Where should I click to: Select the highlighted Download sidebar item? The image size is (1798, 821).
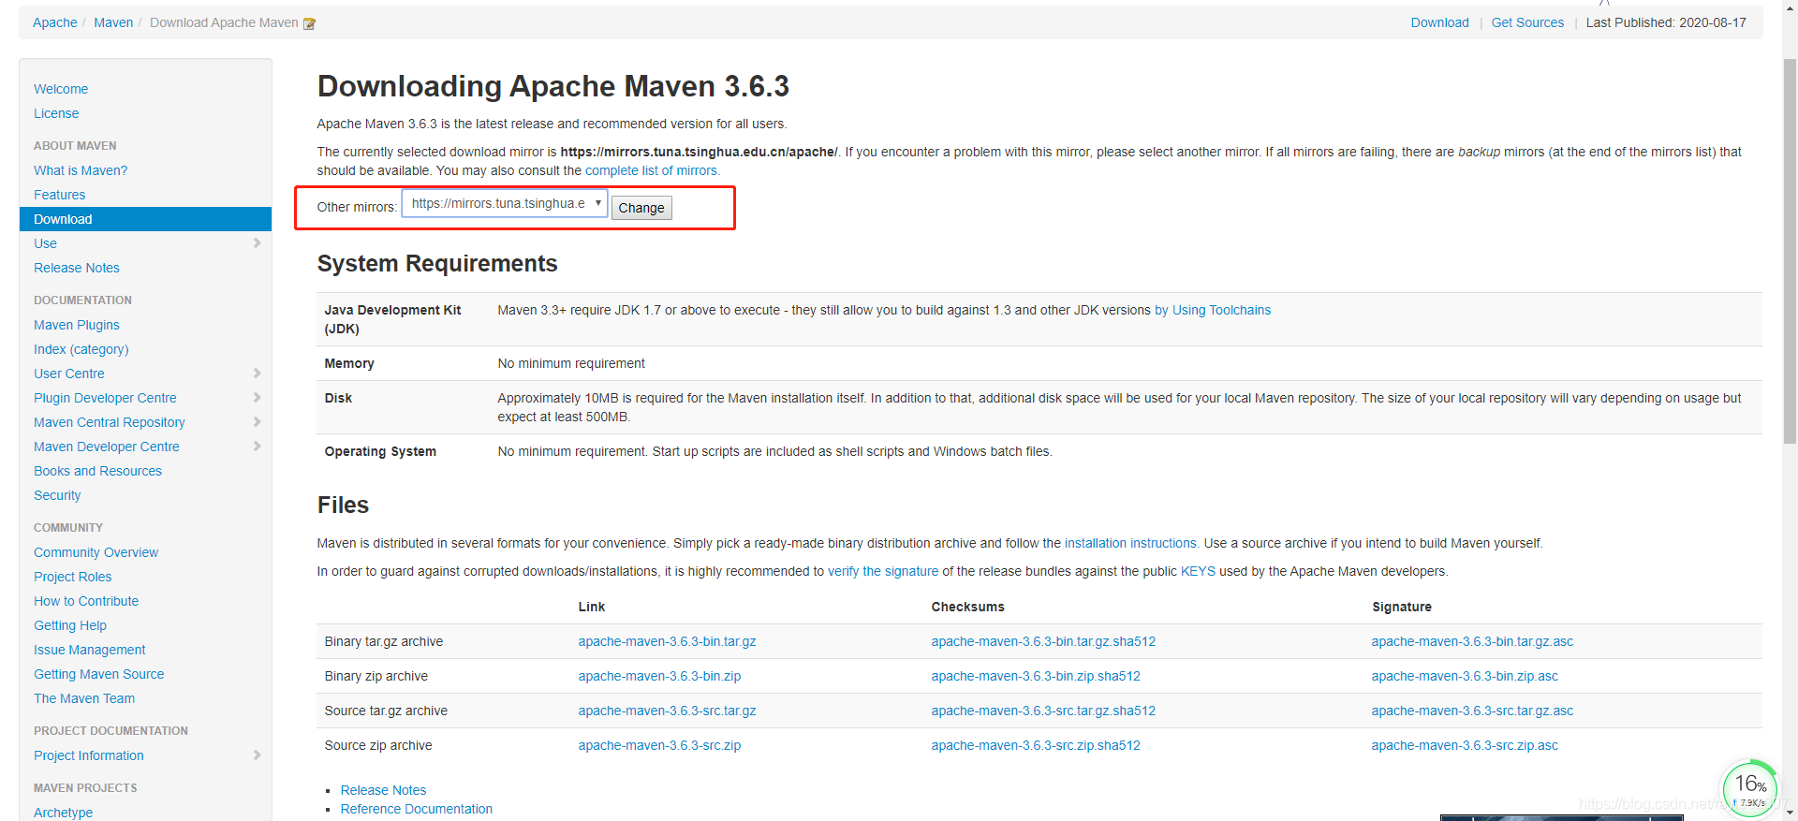click(x=145, y=219)
